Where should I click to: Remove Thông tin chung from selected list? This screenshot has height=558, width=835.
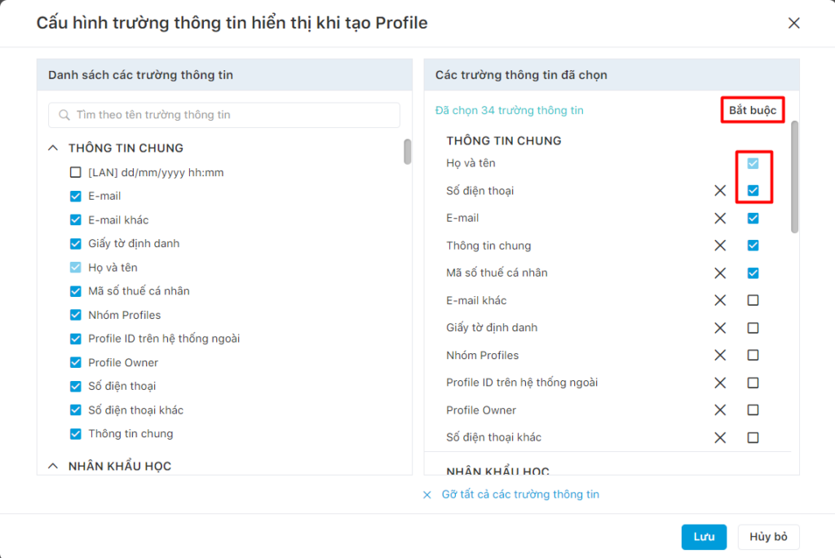click(720, 246)
